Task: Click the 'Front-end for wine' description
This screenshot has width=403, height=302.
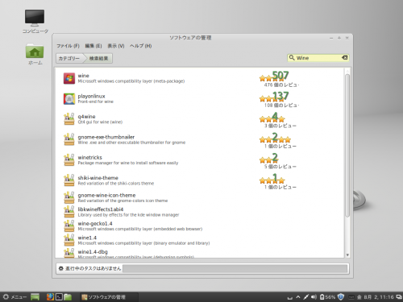Action: click(96, 101)
